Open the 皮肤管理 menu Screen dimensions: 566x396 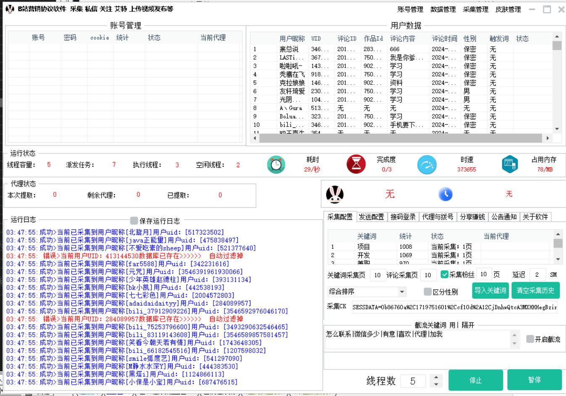(x=508, y=9)
